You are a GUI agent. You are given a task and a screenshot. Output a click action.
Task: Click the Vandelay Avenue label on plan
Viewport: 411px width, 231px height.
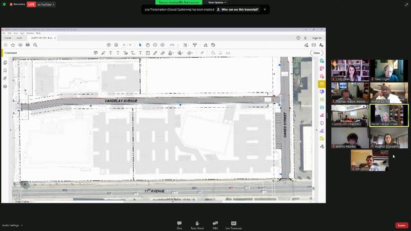pos(121,101)
